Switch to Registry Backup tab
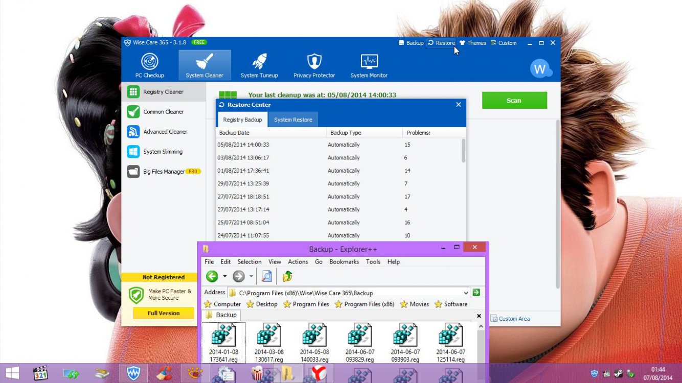 [242, 119]
